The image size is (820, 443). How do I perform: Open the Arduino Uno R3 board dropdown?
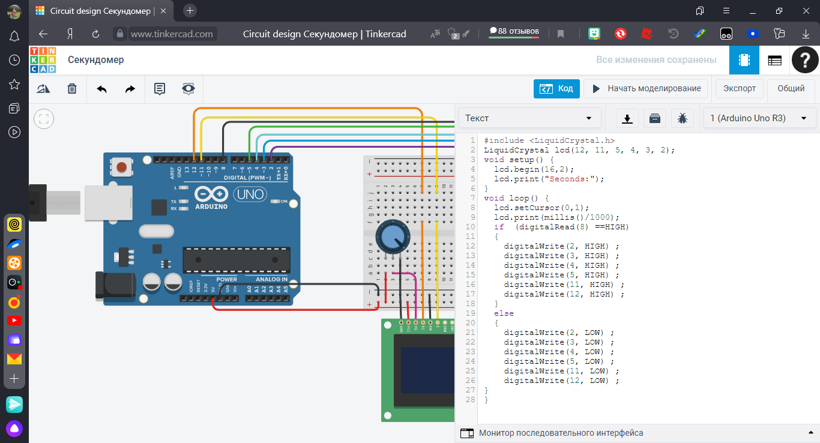tap(759, 118)
